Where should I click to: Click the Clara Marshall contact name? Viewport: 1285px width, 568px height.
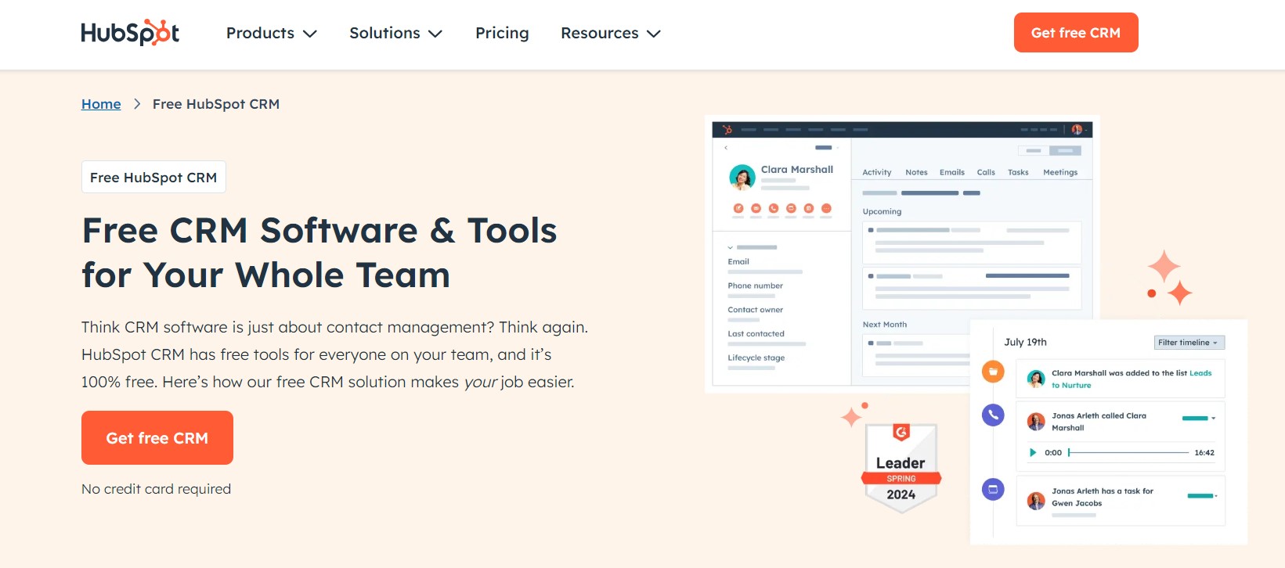coord(797,169)
